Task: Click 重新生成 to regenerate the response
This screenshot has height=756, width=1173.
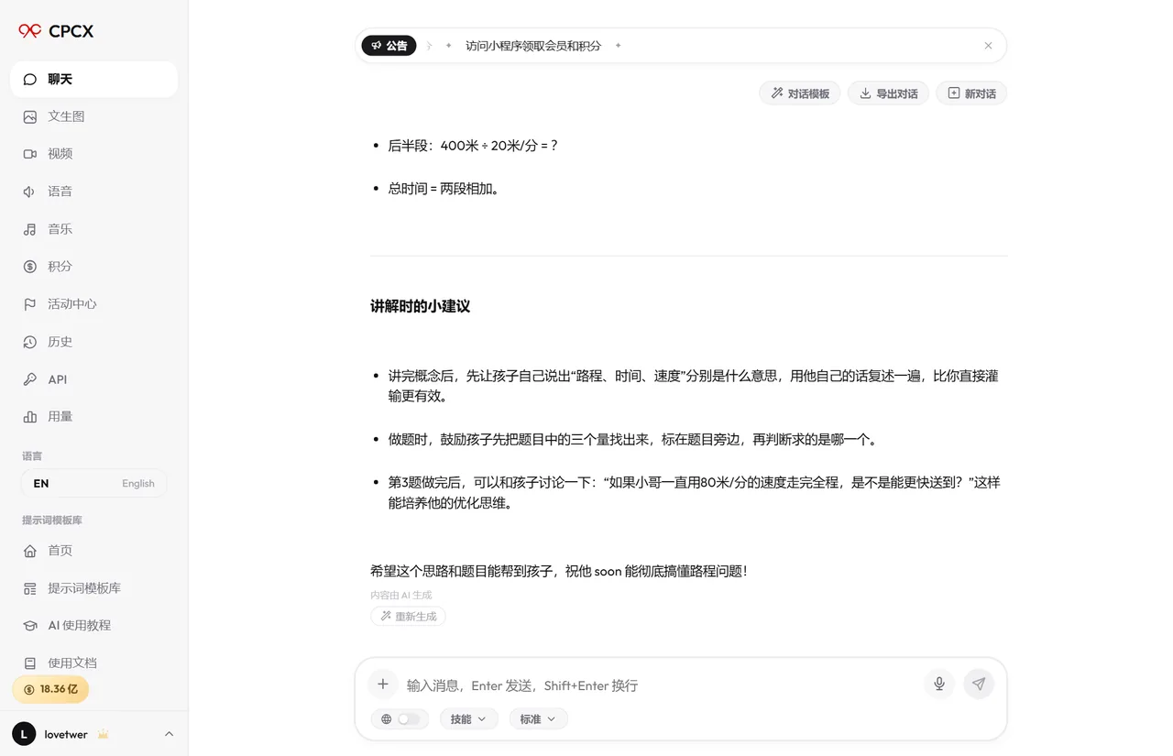Action: (x=408, y=617)
